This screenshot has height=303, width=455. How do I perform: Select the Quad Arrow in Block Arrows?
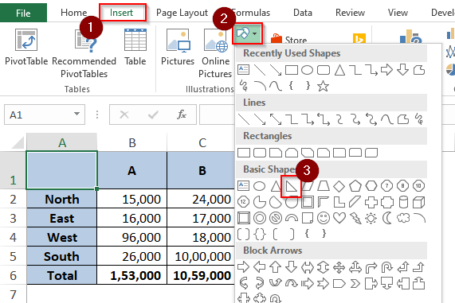(x=339, y=267)
